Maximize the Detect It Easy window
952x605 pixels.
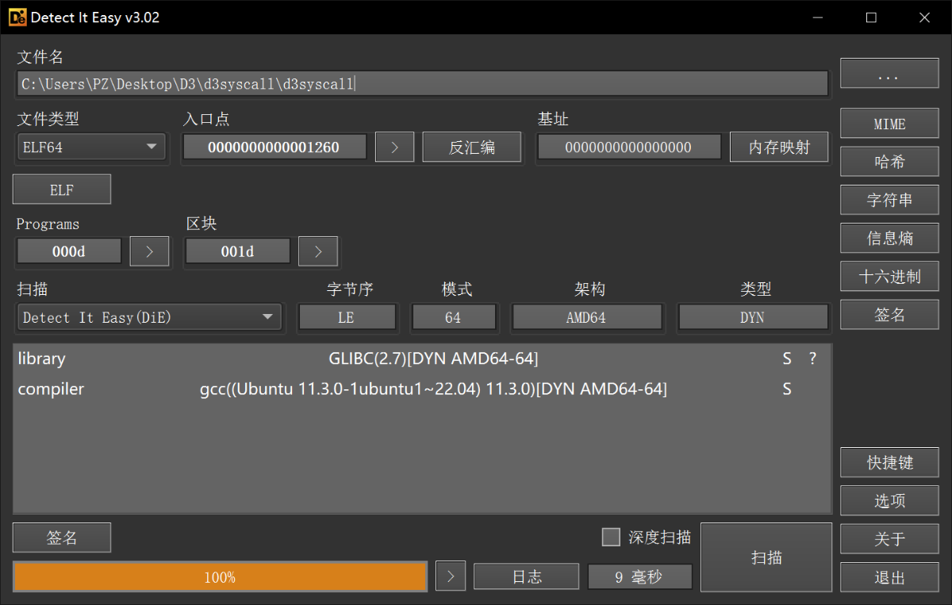point(871,17)
